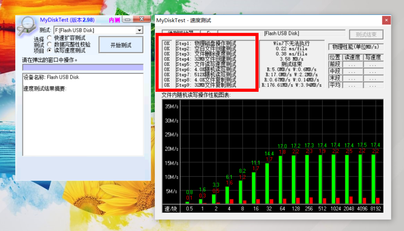Click the lavender progress bar

pos(83,67)
